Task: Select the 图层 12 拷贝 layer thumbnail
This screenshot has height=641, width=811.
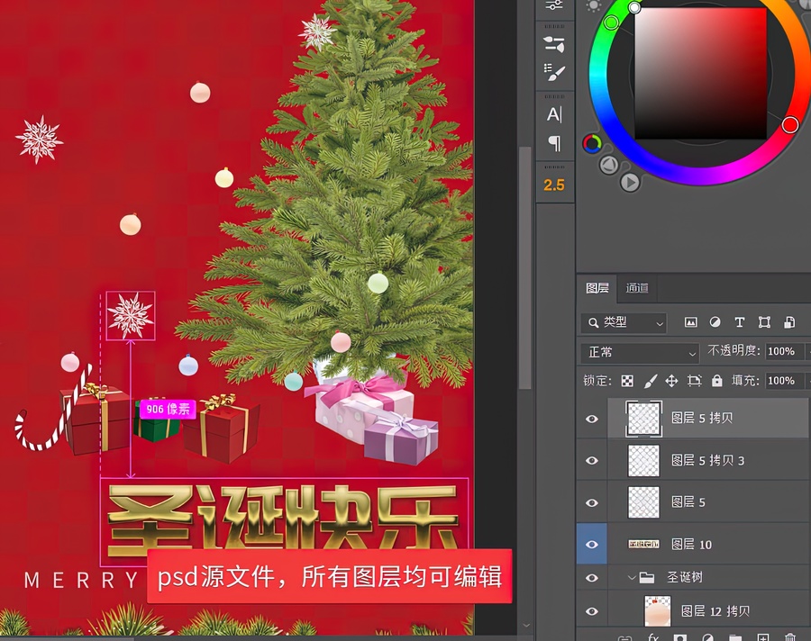Action: [x=658, y=611]
